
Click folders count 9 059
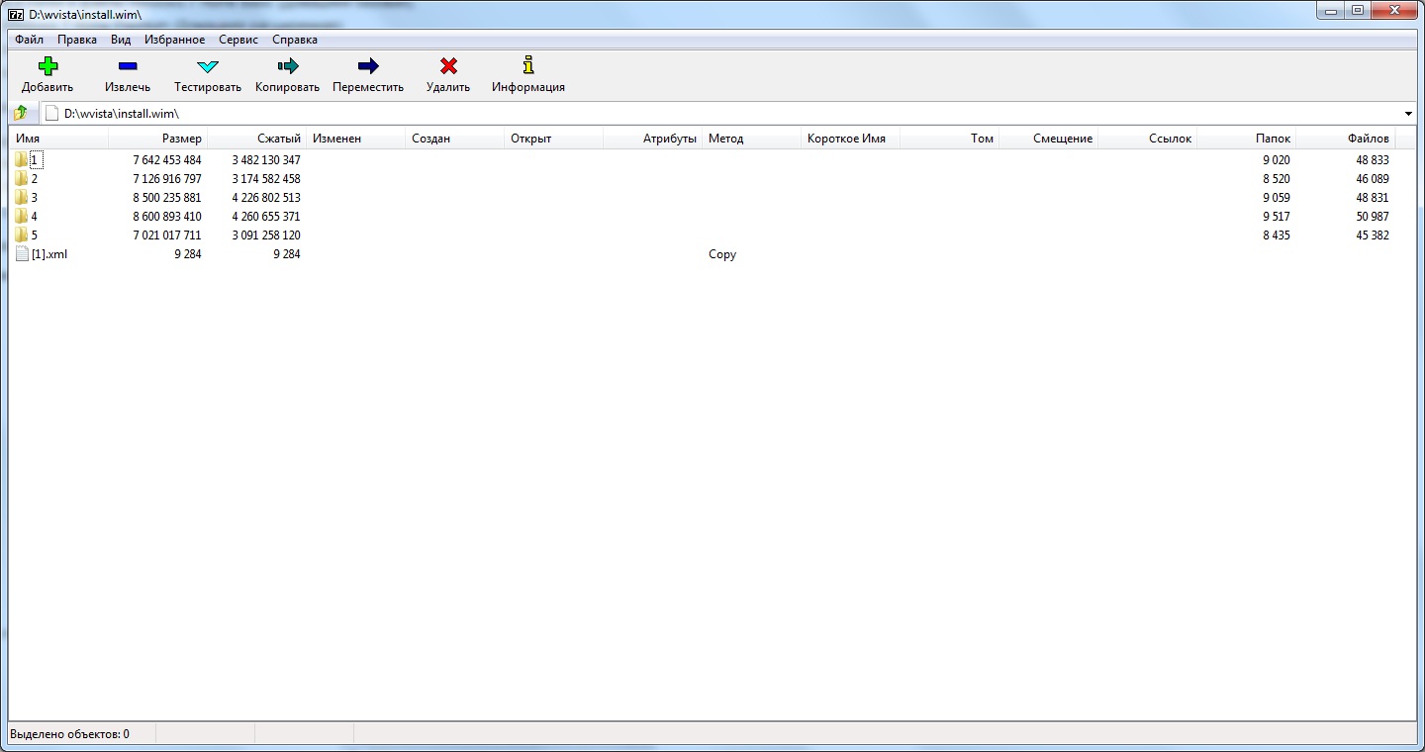[1277, 198]
